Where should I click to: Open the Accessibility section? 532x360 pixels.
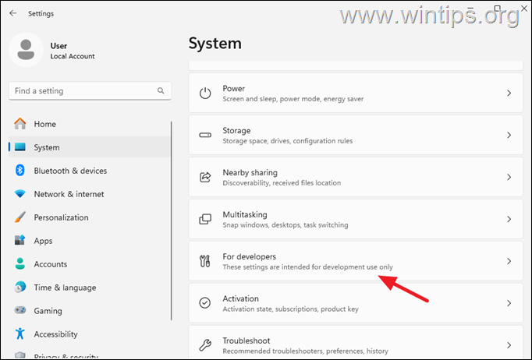point(90,334)
